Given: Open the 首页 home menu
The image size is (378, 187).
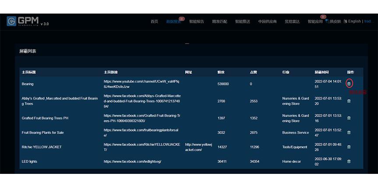Looking at the screenshot, I should 154,21.
